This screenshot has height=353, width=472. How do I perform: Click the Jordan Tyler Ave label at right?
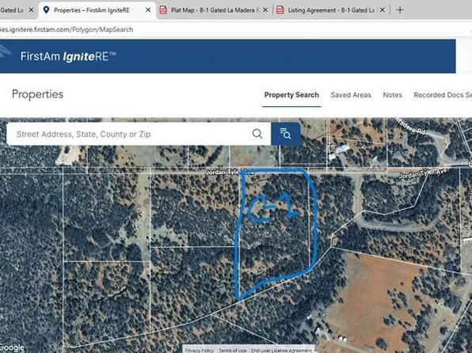pyautogui.click(x=423, y=174)
